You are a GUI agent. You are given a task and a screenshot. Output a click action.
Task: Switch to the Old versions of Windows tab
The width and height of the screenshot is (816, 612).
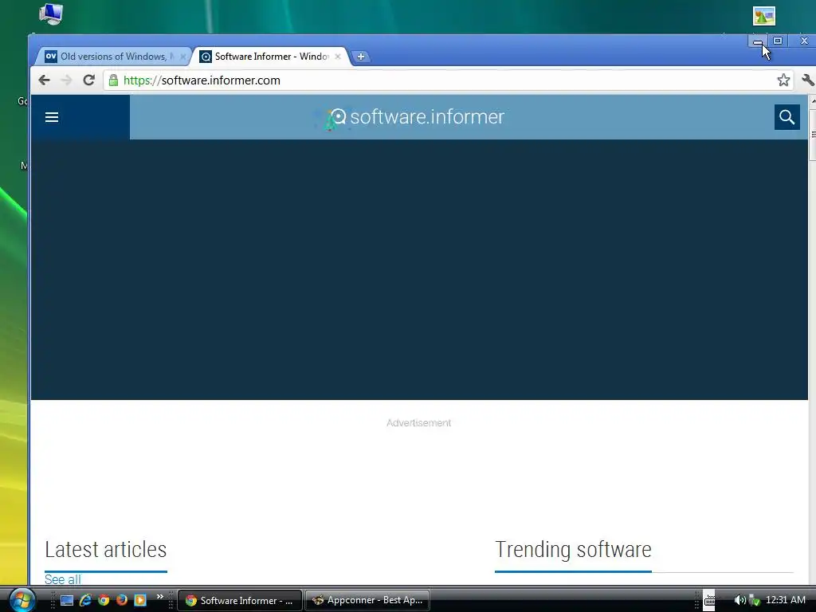[113, 57]
